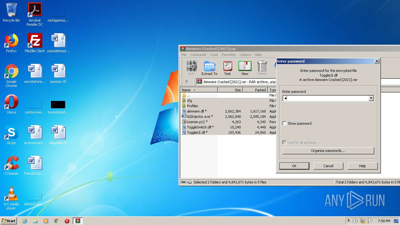Click the Test archive toolbar icon
This screenshot has width=400, height=225.
coord(227,68)
